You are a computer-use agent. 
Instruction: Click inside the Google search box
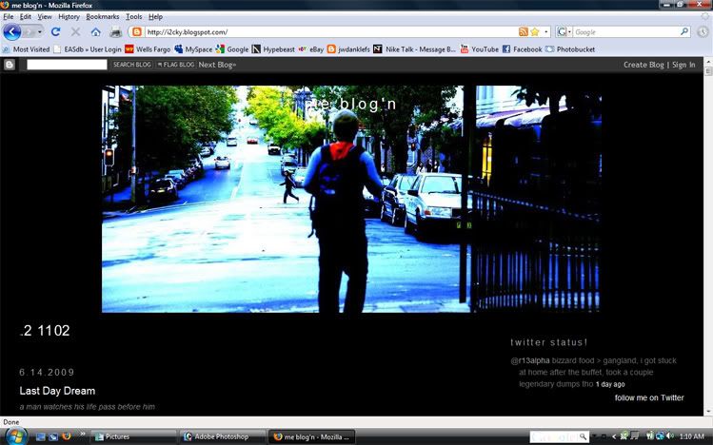pyautogui.click(x=626, y=31)
